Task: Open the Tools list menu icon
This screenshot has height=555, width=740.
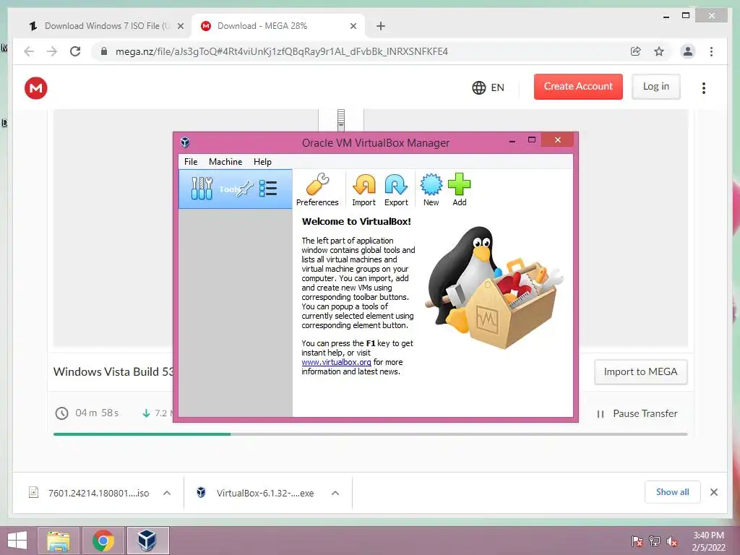Action: 268,189
